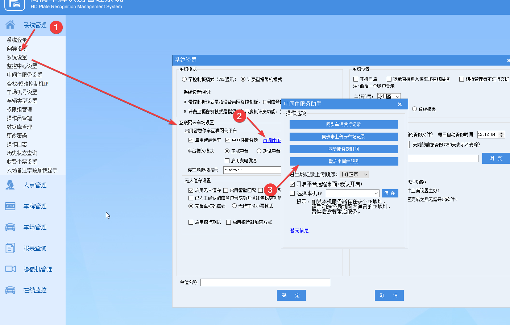Click the parking logo icon in header
Viewport: 510px width, 325px height.
coord(14,4)
